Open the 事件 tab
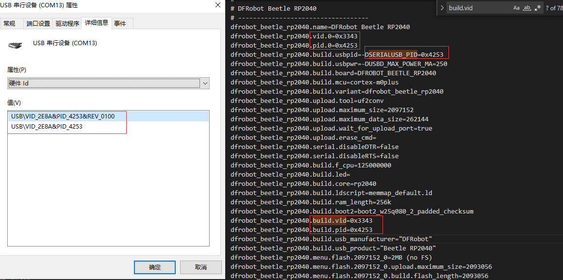This screenshot has width=563, height=280. pyautogui.click(x=120, y=24)
